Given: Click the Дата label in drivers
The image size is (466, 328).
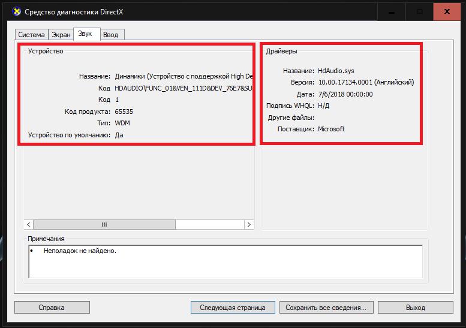Looking at the screenshot, I should (x=305, y=95).
